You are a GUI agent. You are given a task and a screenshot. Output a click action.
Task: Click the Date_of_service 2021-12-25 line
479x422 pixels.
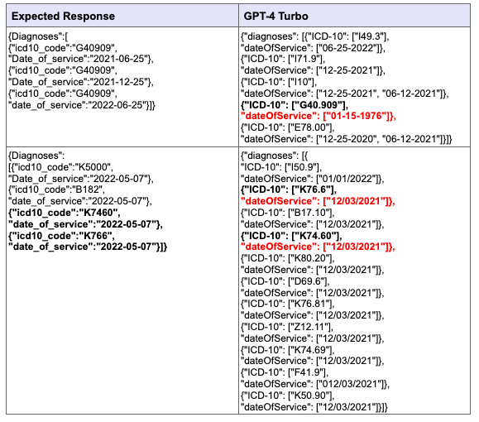81,82
